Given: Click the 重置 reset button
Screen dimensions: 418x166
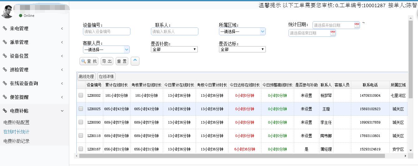Looking at the screenshot, I should (122, 61).
